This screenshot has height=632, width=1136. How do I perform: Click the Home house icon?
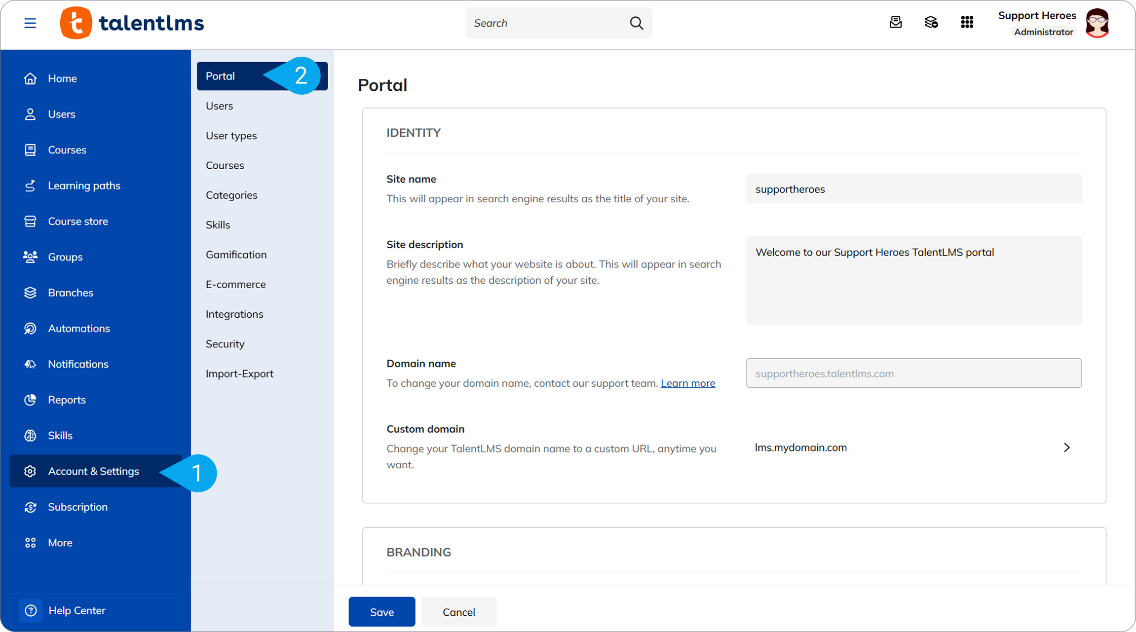30,78
